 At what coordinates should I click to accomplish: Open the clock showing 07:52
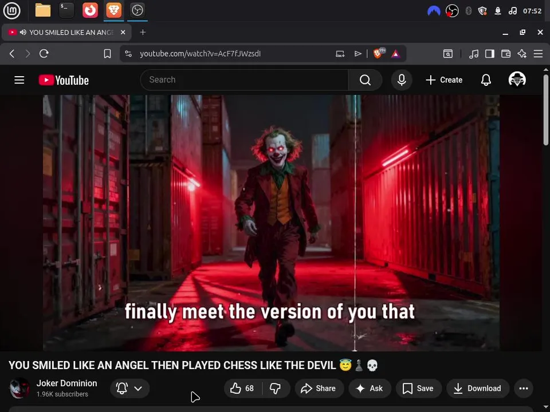click(x=532, y=11)
